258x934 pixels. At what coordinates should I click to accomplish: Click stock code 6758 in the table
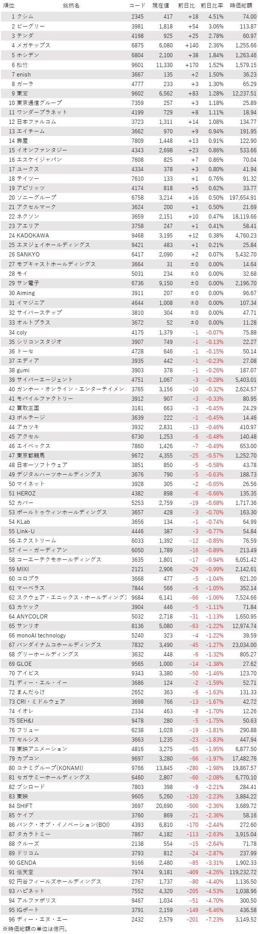pos(137,197)
